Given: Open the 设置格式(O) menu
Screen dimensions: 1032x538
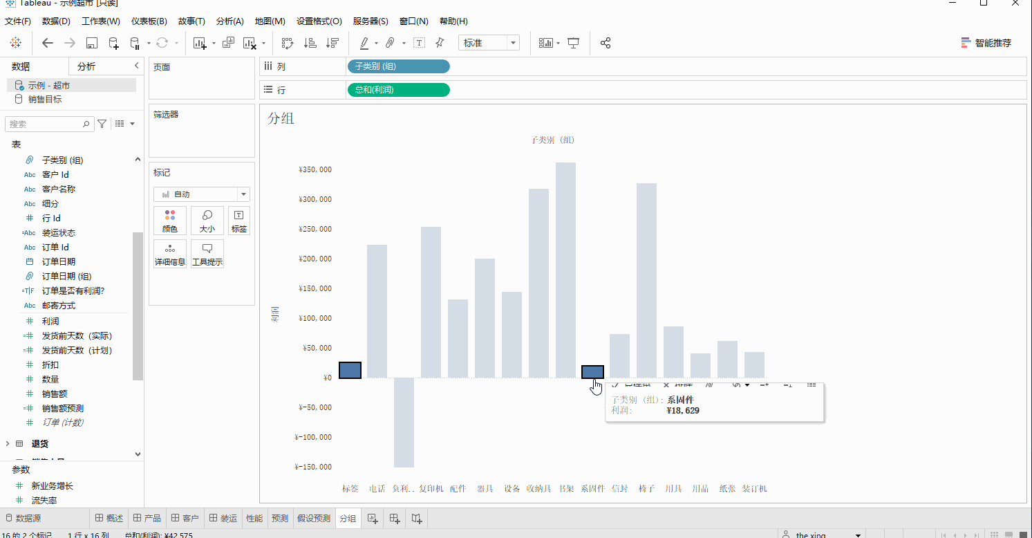Looking at the screenshot, I should pos(319,21).
